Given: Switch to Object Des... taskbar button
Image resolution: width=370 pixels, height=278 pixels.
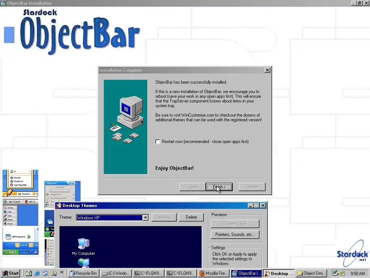Looking at the screenshot, I should pos(311,273).
